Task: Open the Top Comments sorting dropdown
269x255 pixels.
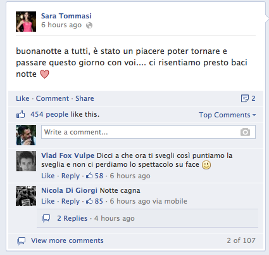Action: (227, 115)
